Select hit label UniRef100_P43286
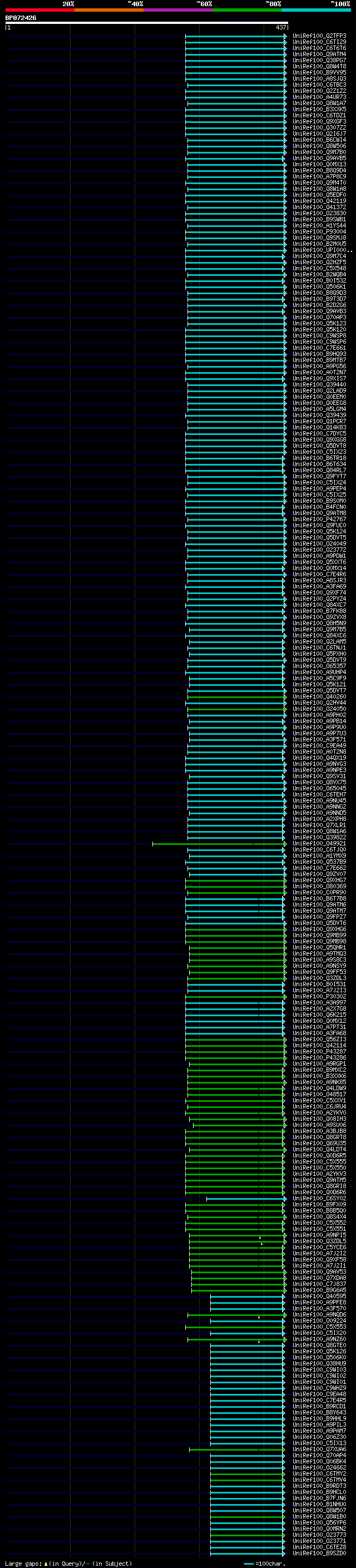356x1568 pixels. coord(319,1057)
